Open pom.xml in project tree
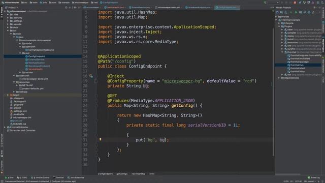 17,120
